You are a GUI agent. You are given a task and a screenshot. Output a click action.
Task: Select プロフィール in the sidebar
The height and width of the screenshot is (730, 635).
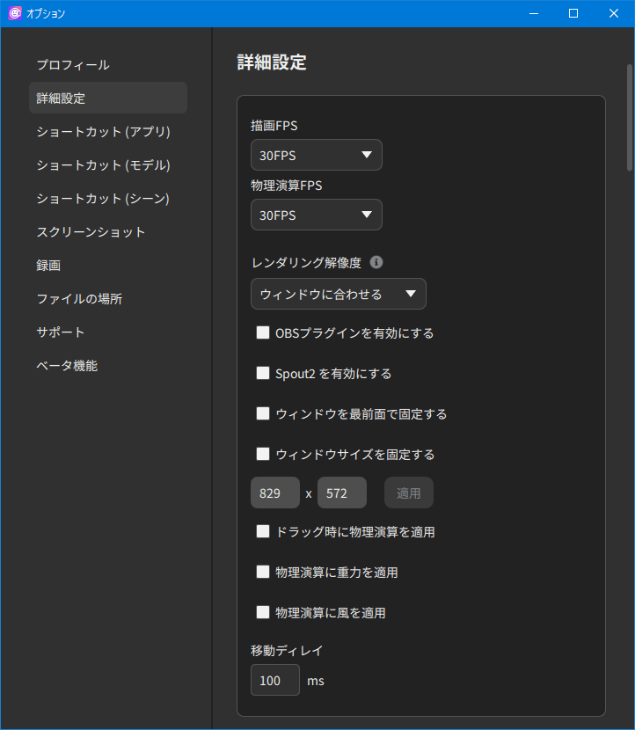click(73, 65)
